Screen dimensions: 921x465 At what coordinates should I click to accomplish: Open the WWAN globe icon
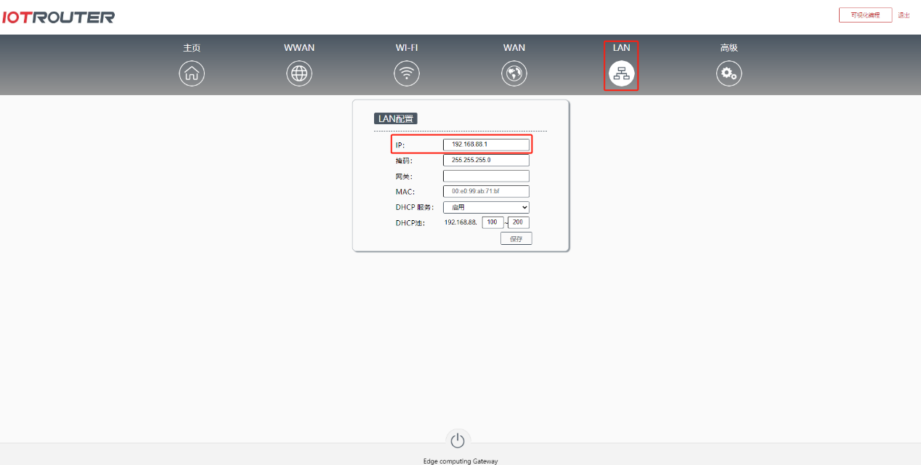[299, 73]
